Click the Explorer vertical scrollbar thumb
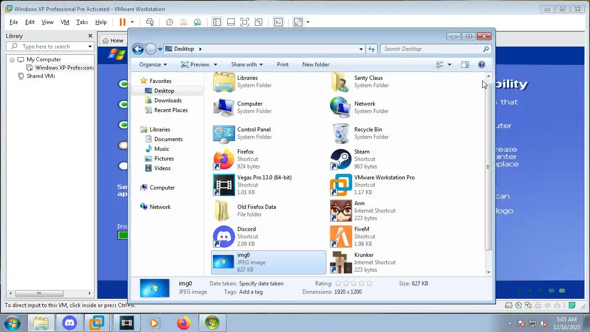590x332 pixels. (489, 167)
